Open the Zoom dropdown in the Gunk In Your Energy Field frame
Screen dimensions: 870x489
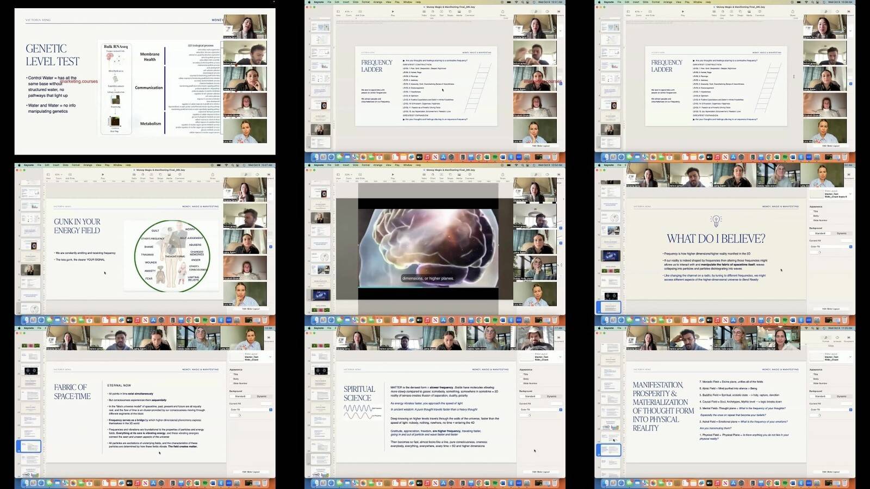tap(59, 175)
